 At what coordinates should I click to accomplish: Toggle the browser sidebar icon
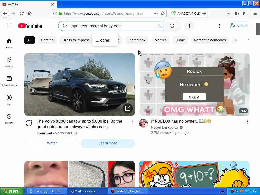point(245,13)
